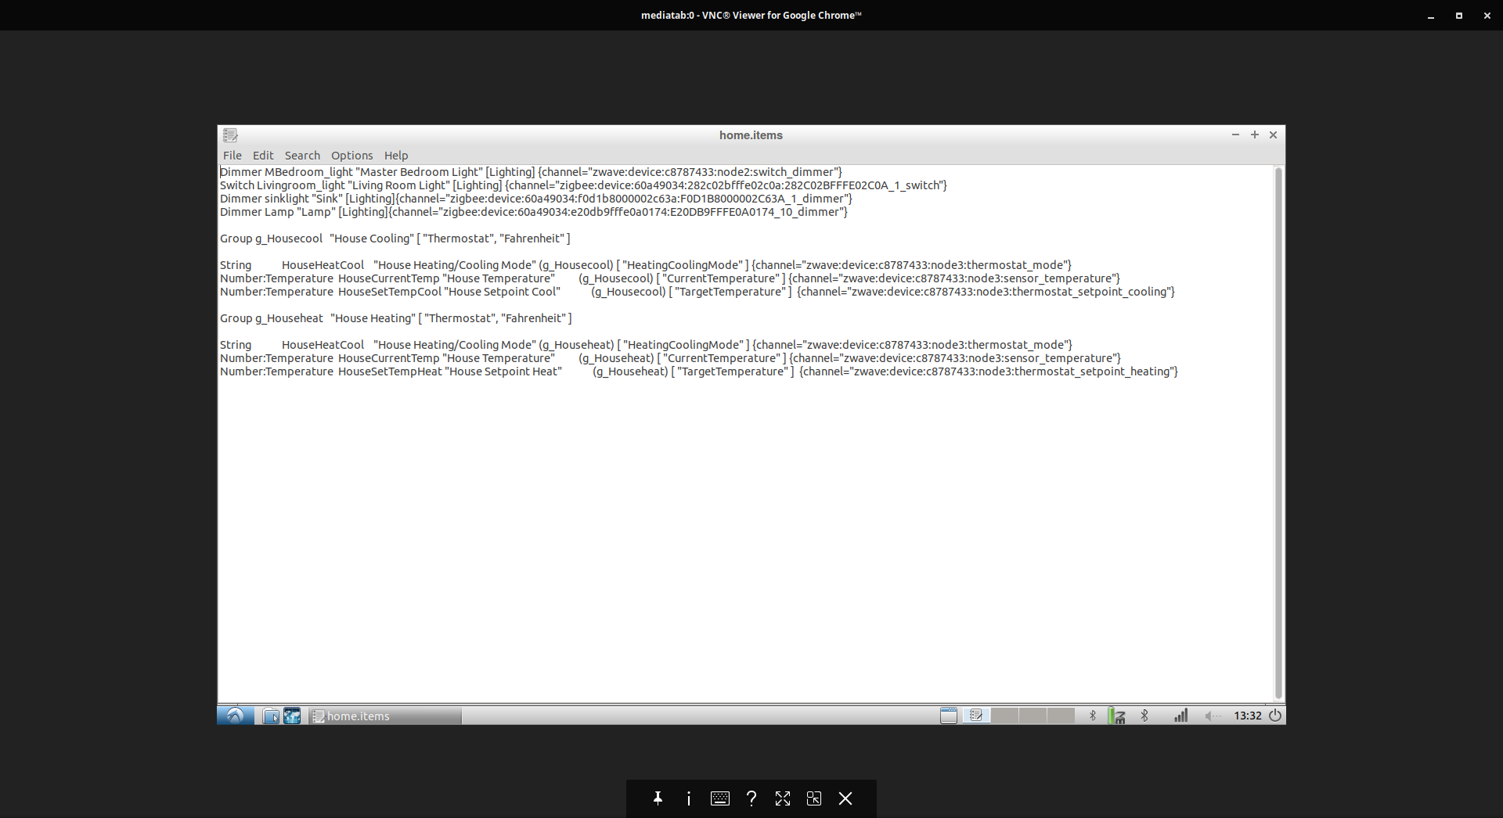Screen dimensions: 1503x818
Task: Click in the MBedroom_light item line
Action: pos(531,172)
